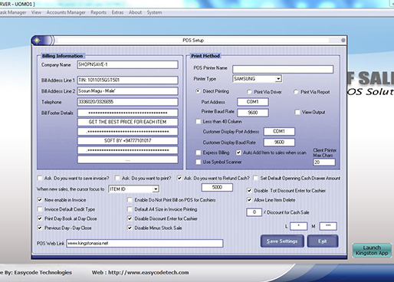This screenshot has height=282, width=394.
Task: Open the View menu
Action: [36, 12]
